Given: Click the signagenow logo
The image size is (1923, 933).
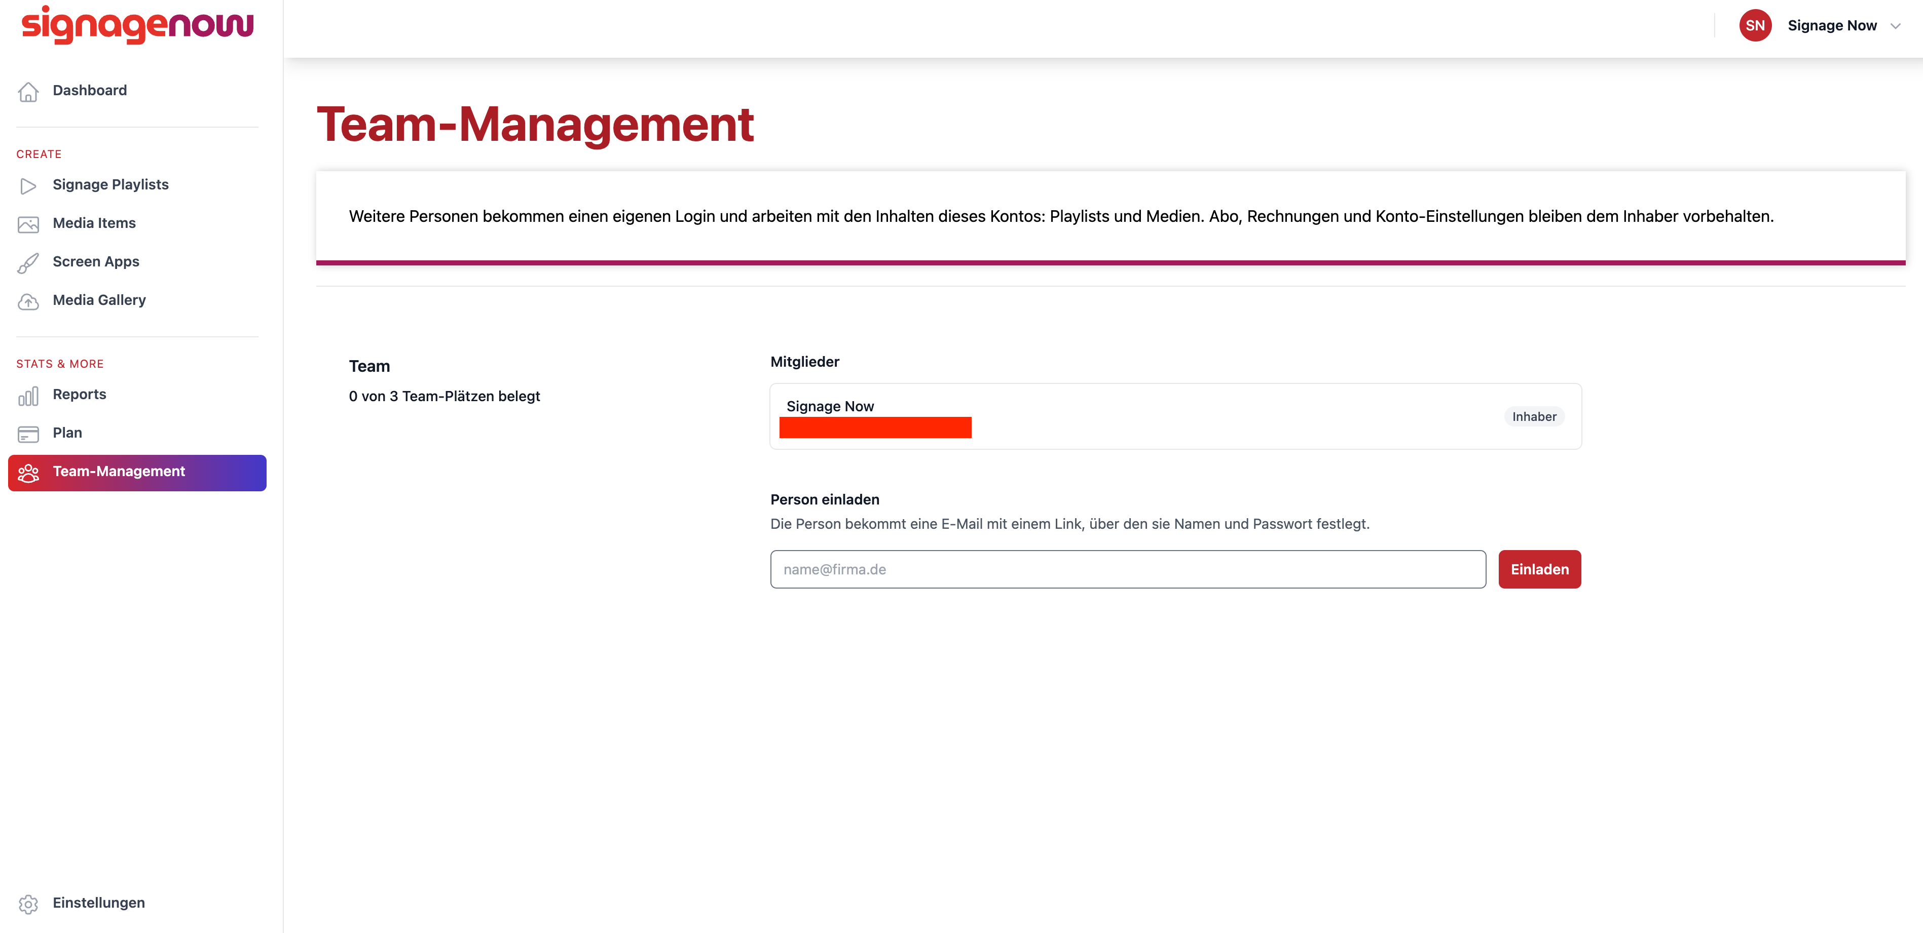Looking at the screenshot, I should pos(137,25).
